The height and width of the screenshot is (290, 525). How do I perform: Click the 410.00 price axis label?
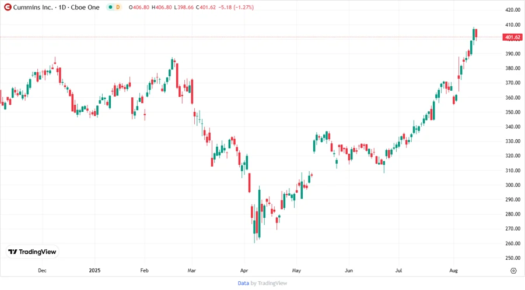pos(513,24)
